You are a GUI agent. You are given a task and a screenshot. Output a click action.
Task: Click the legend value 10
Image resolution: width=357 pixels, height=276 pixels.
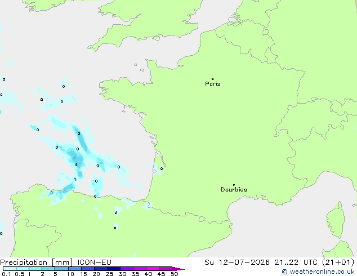(70, 274)
